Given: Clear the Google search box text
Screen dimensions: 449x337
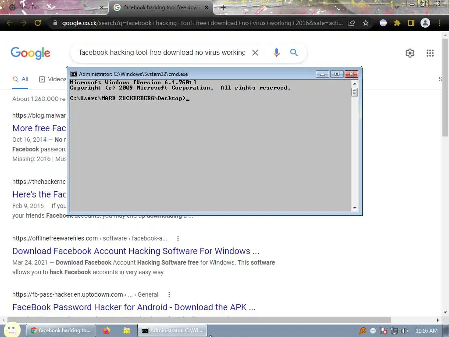Looking at the screenshot, I should click(255, 53).
